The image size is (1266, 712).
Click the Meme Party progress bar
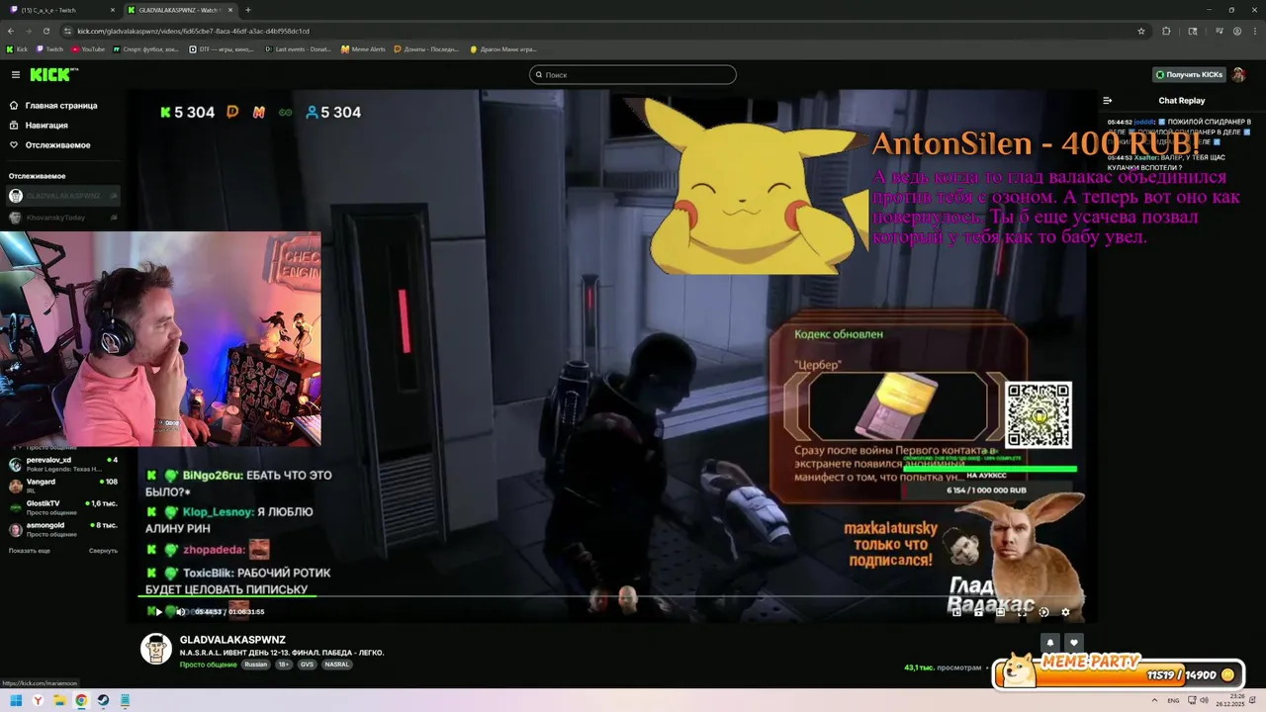point(1118,673)
